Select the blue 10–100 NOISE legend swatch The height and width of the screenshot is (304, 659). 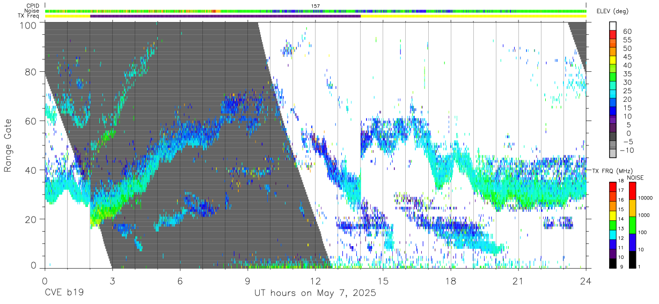(632, 242)
